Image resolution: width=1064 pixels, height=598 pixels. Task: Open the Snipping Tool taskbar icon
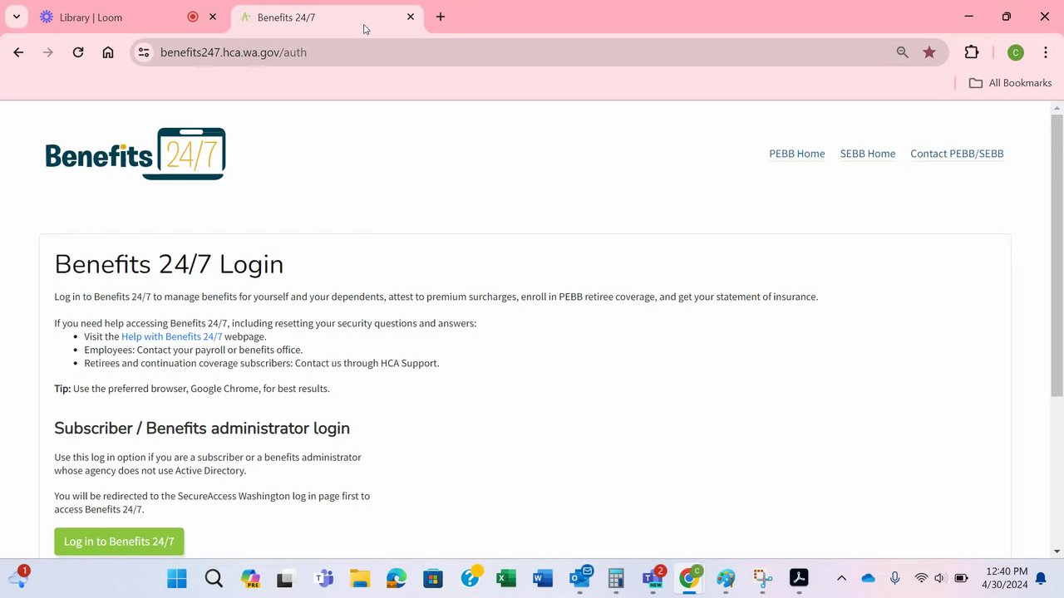coord(762,578)
